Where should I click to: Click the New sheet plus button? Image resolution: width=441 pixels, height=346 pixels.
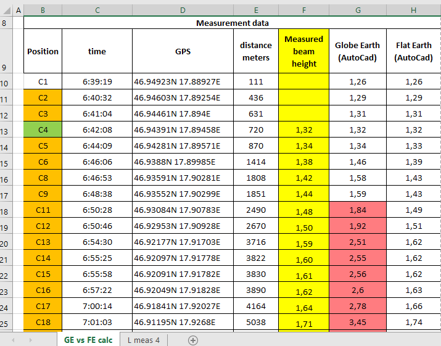pyautogui.click(x=193, y=340)
